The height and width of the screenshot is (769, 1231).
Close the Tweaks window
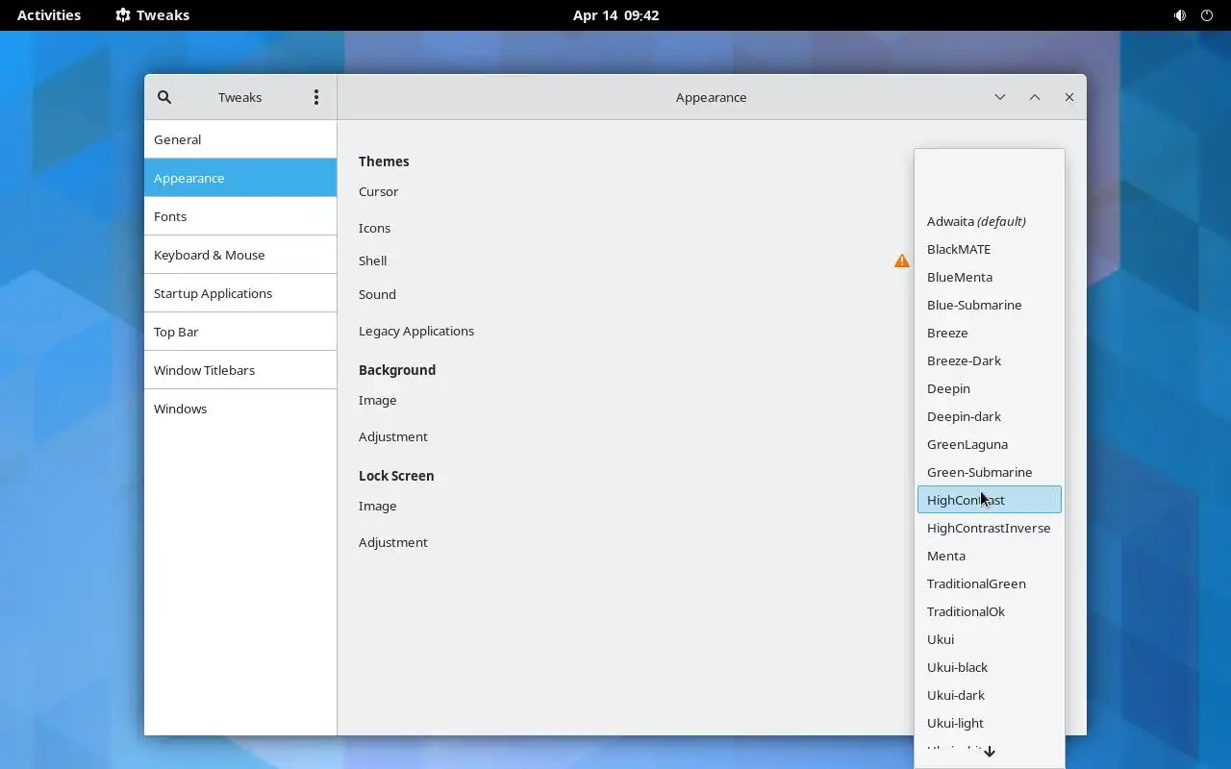coord(1069,97)
